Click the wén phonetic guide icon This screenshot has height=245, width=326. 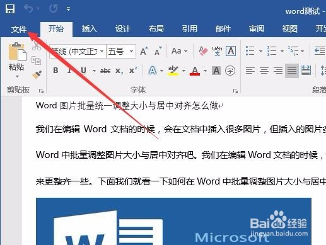click(x=217, y=51)
